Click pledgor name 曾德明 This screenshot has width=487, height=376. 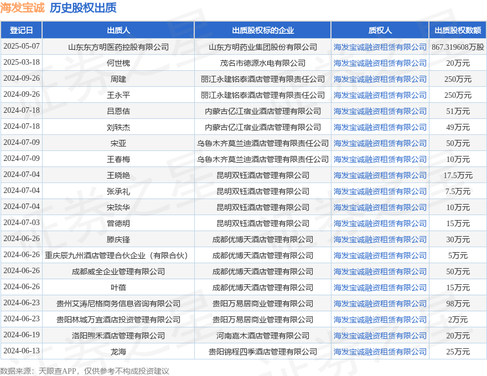pyautogui.click(x=118, y=223)
